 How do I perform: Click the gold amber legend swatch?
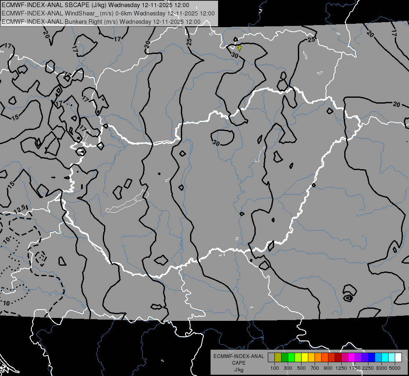point(311,358)
